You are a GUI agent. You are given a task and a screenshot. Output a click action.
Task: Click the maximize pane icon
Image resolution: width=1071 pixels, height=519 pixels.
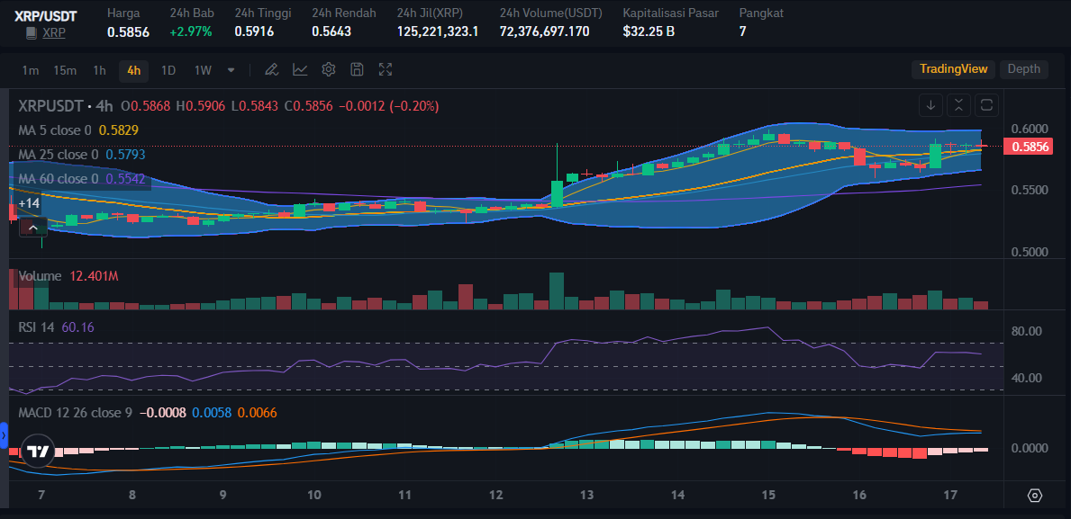pos(986,105)
